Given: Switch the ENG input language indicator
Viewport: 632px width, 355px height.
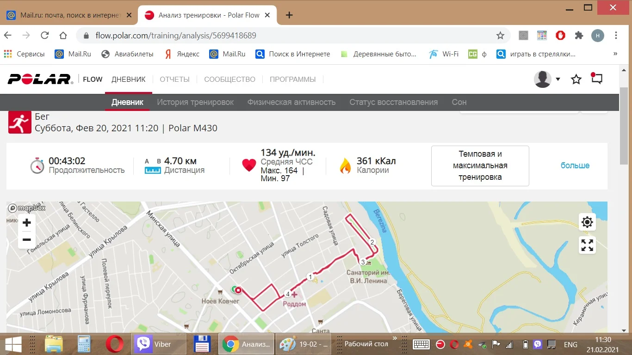Looking at the screenshot, I should pos(570,345).
